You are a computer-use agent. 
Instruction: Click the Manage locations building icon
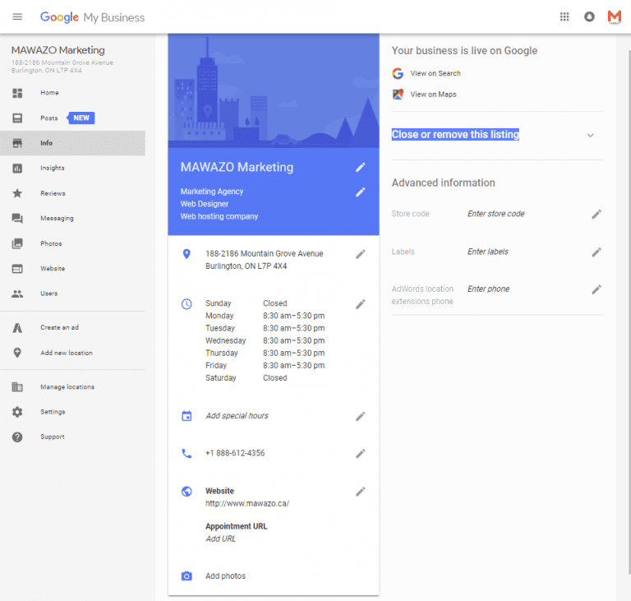tap(17, 387)
